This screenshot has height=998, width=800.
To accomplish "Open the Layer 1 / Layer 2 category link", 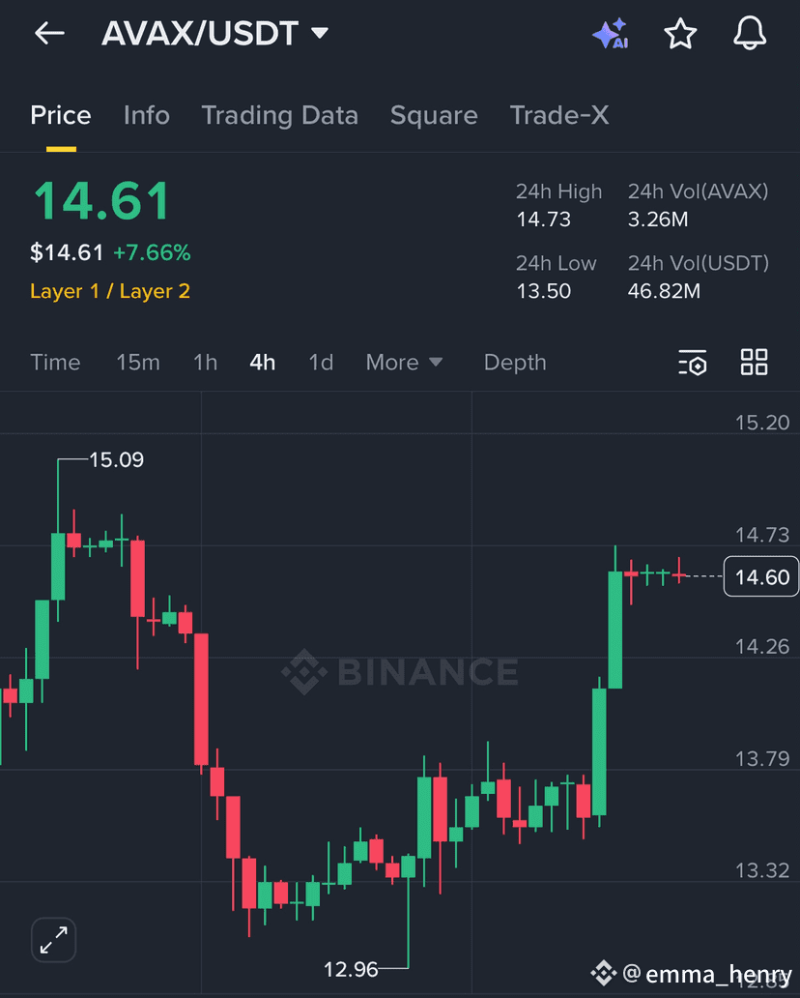I will tap(110, 291).
